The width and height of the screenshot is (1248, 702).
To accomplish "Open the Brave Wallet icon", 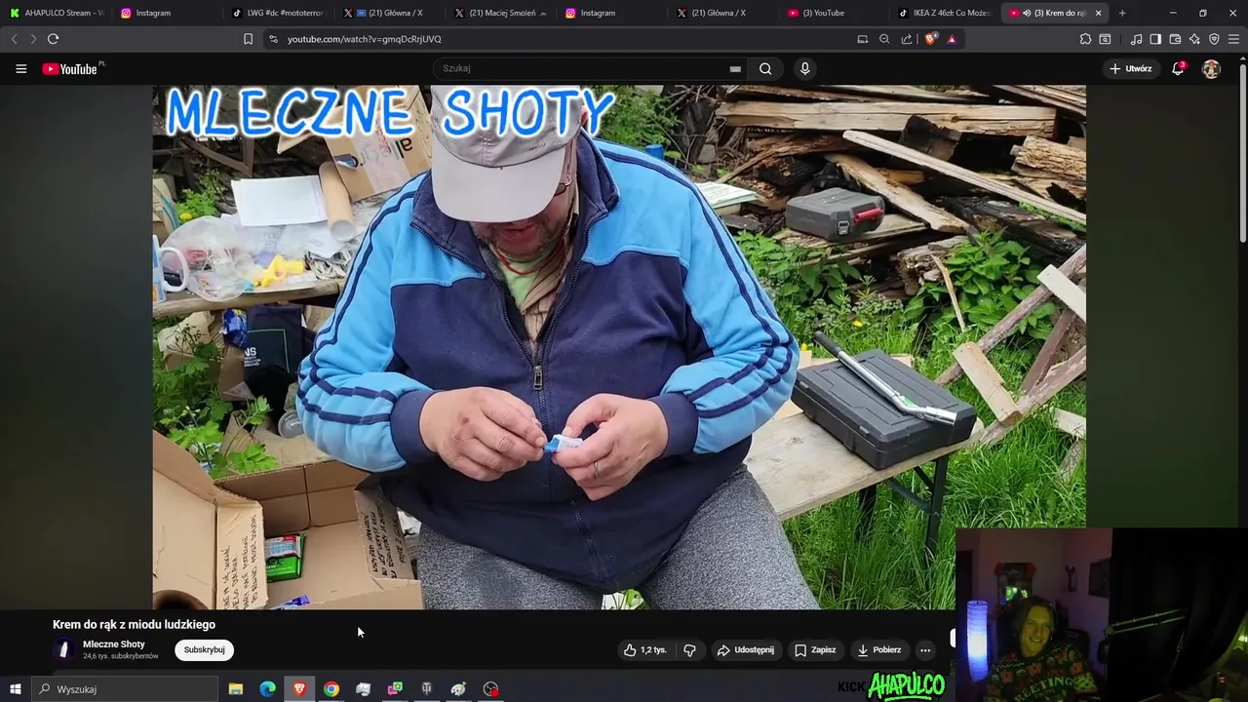I will coord(1175,39).
